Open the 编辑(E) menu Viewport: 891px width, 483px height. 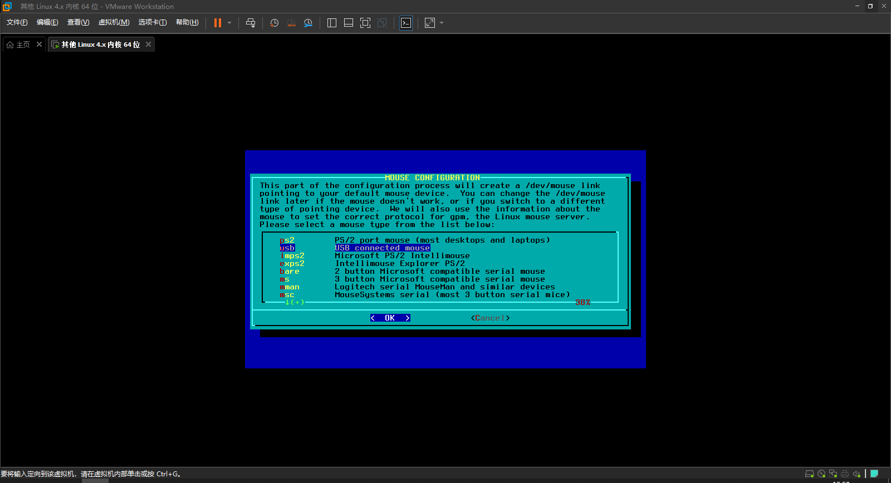(x=47, y=22)
